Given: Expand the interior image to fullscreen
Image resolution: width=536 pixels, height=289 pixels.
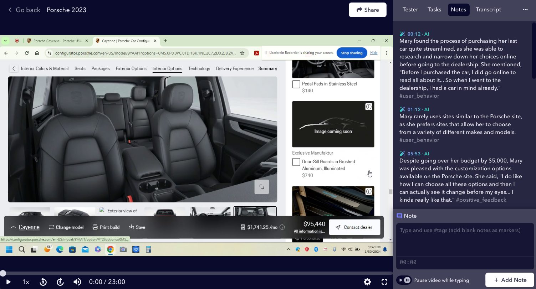Looking at the screenshot, I should (x=261, y=187).
